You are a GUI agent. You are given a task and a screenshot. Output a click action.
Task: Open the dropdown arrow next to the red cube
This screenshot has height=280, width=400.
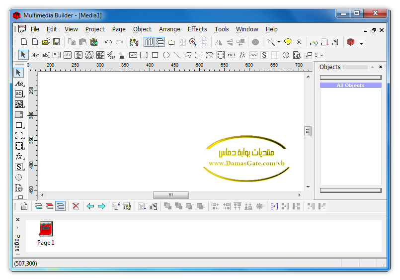click(361, 44)
